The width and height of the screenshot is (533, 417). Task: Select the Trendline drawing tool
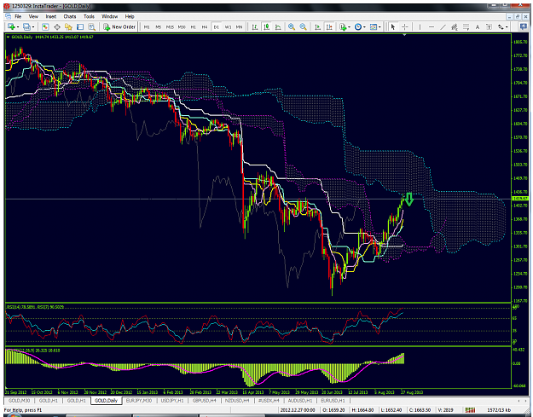443,26
